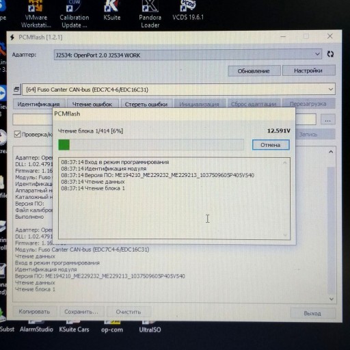Image resolution: width=350 pixels, height=350 pixels.
Task: Minimize the PCMflash window
Action: [283, 36]
